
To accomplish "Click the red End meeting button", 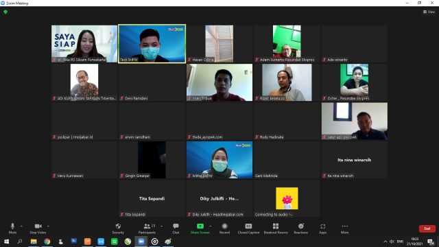I will [427, 228].
